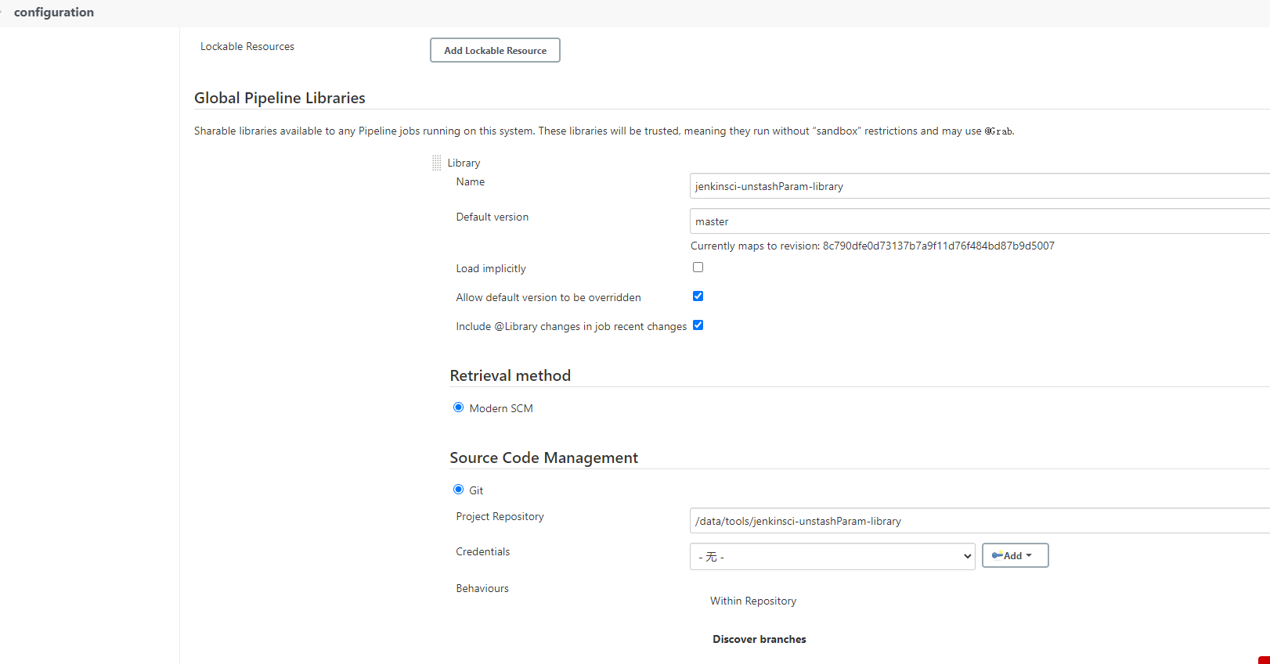The width and height of the screenshot is (1270, 664).
Task: Click the 'Discover branches' label
Action: (x=759, y=639)
